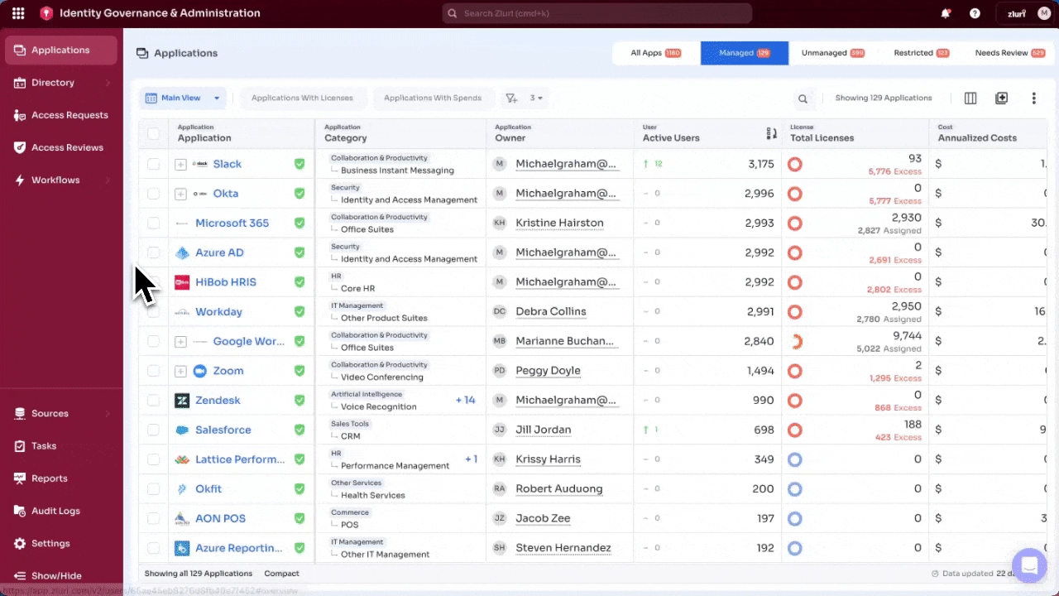
Task: Click the add application plus icon
Action: click(x=1001, y=98)
